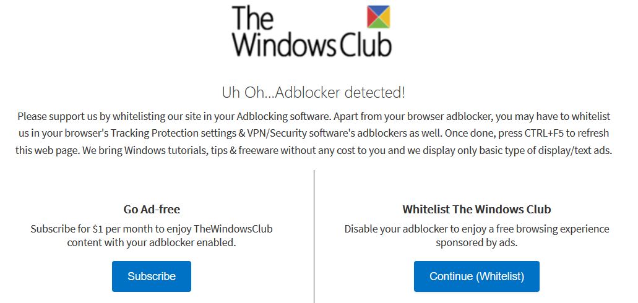Click the word "The" in the logo

tap(252, 18)
